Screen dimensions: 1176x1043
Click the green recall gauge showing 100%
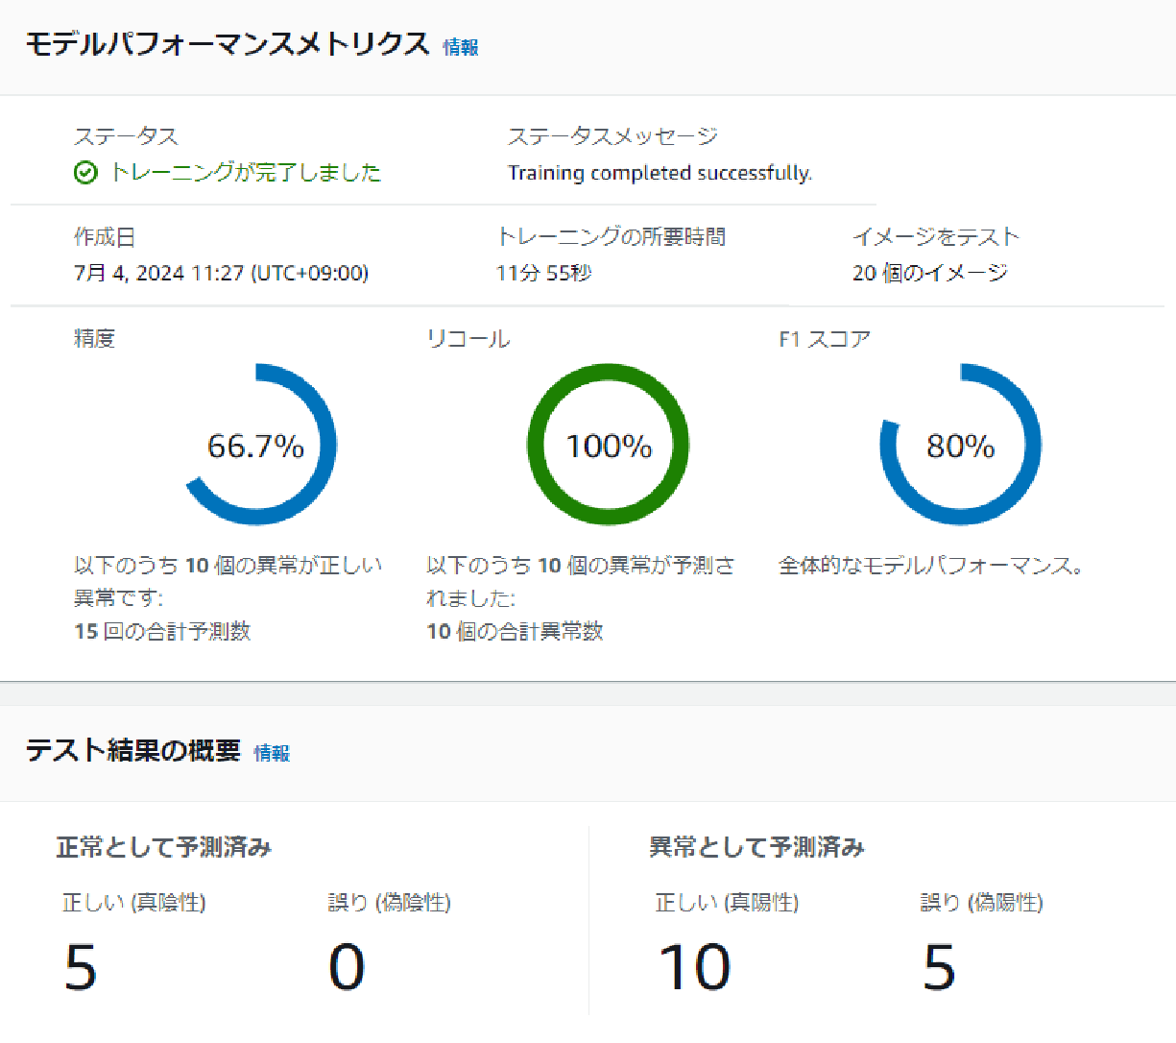(x=607, y=445)
